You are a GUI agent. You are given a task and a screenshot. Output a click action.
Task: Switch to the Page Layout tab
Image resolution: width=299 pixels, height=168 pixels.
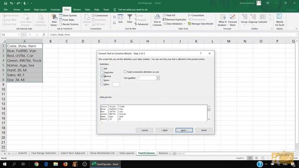coord(40,9)
